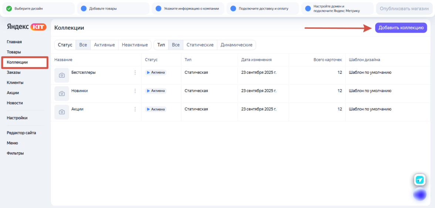
Task: Open the Telegram chat icon
Action: [x=419, y=180]
